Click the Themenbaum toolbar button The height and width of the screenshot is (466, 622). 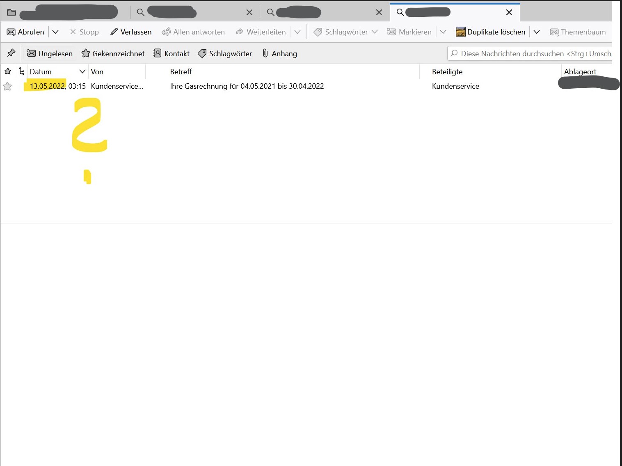point(578,32)
